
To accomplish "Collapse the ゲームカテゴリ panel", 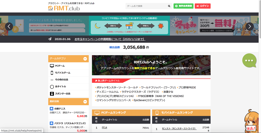I will [x=85, y=59].
